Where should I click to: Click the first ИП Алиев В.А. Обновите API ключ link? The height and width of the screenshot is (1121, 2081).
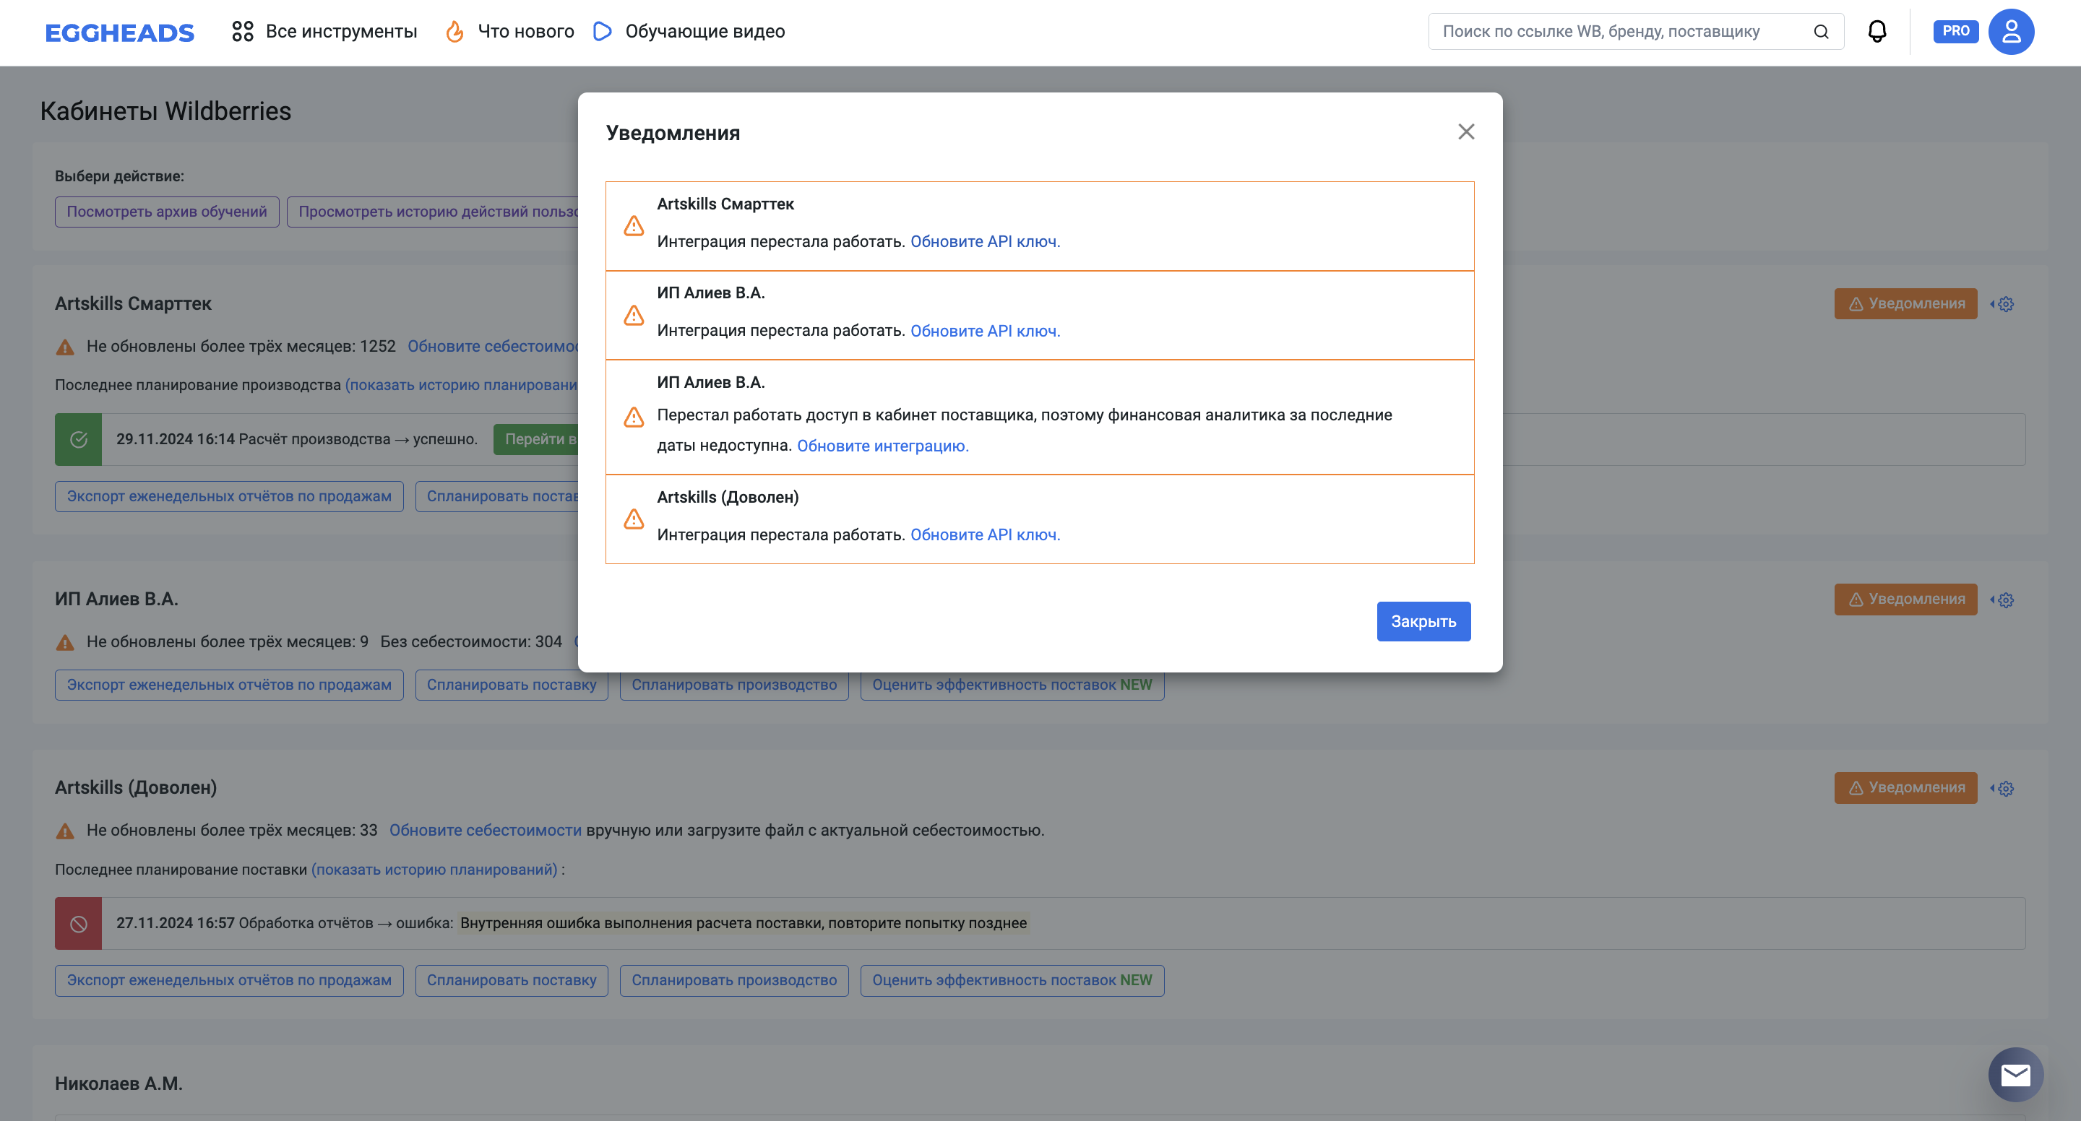pos(985,331)
